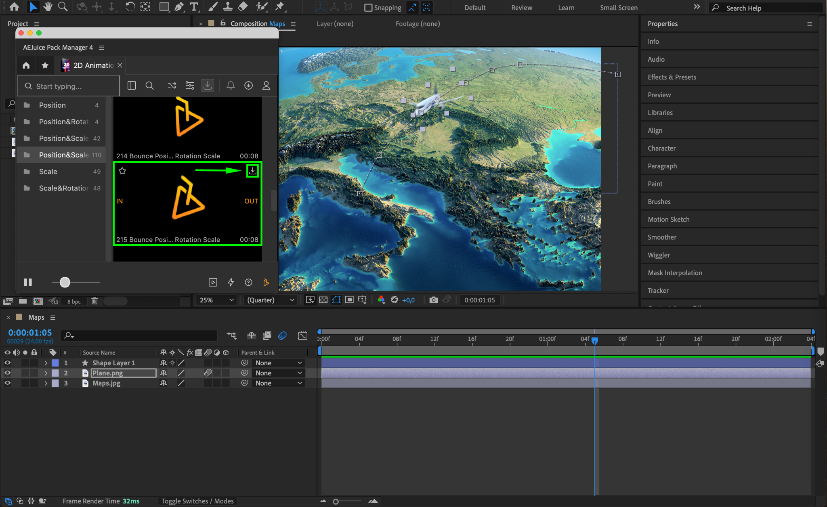
Task: Open notifications bell in AEJuice panel
Action: [x=231, y=86]
